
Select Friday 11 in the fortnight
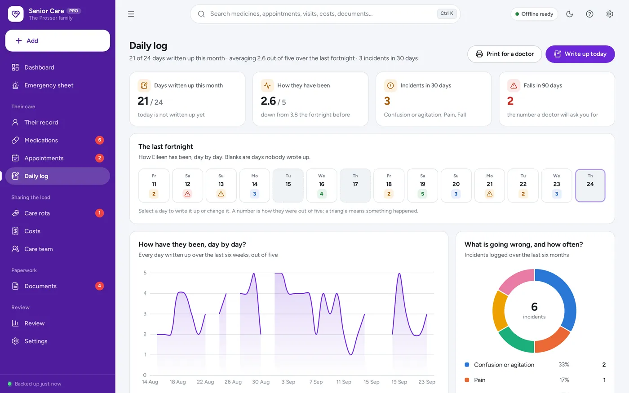pyautogui.click(x=154, y=185)
